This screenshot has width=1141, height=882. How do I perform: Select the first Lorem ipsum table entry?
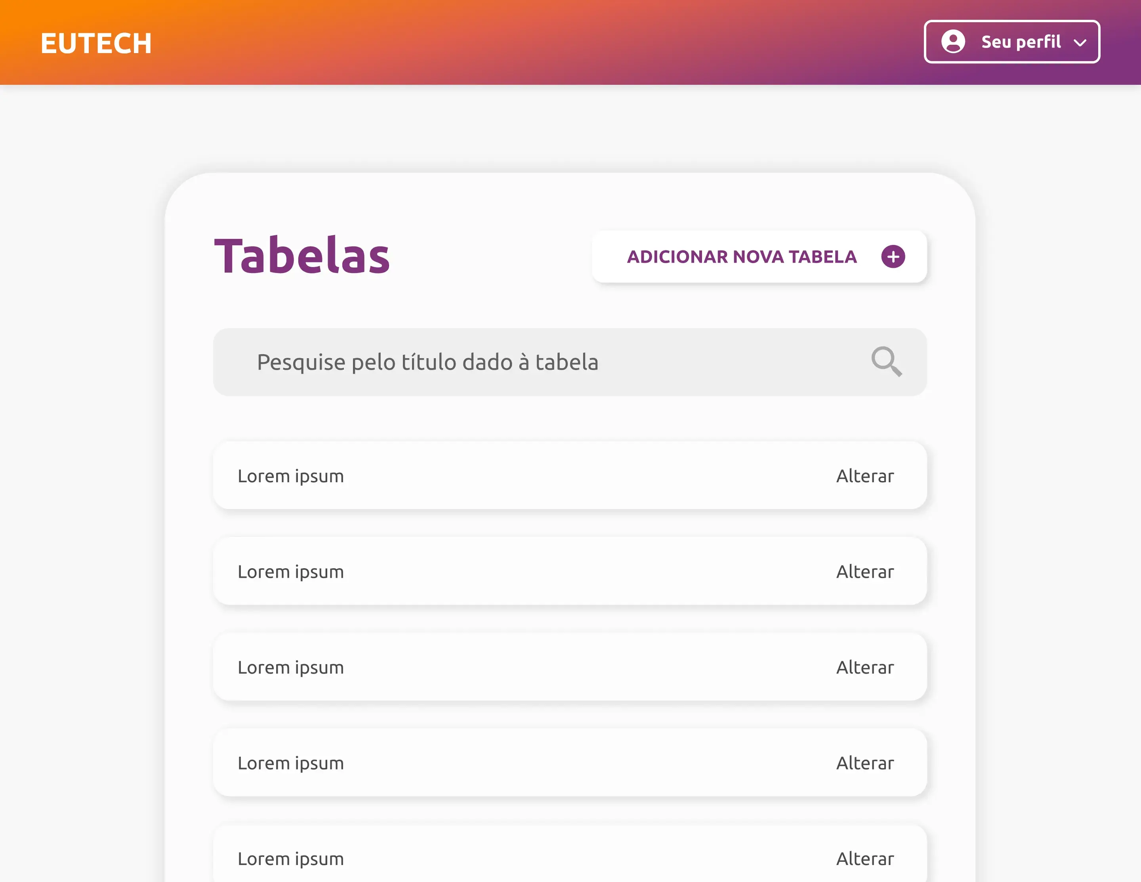click(x=290, y=476)
